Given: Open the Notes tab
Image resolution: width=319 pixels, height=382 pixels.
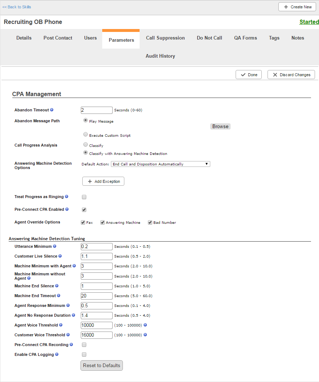Looking at the screenshot, I should point(298,38).
